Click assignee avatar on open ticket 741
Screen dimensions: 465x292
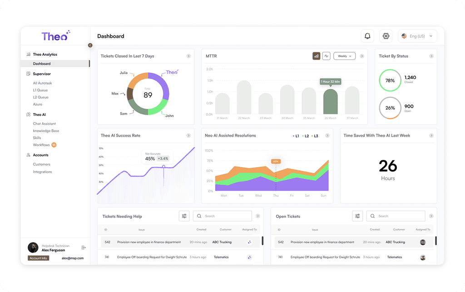(423, 257)
